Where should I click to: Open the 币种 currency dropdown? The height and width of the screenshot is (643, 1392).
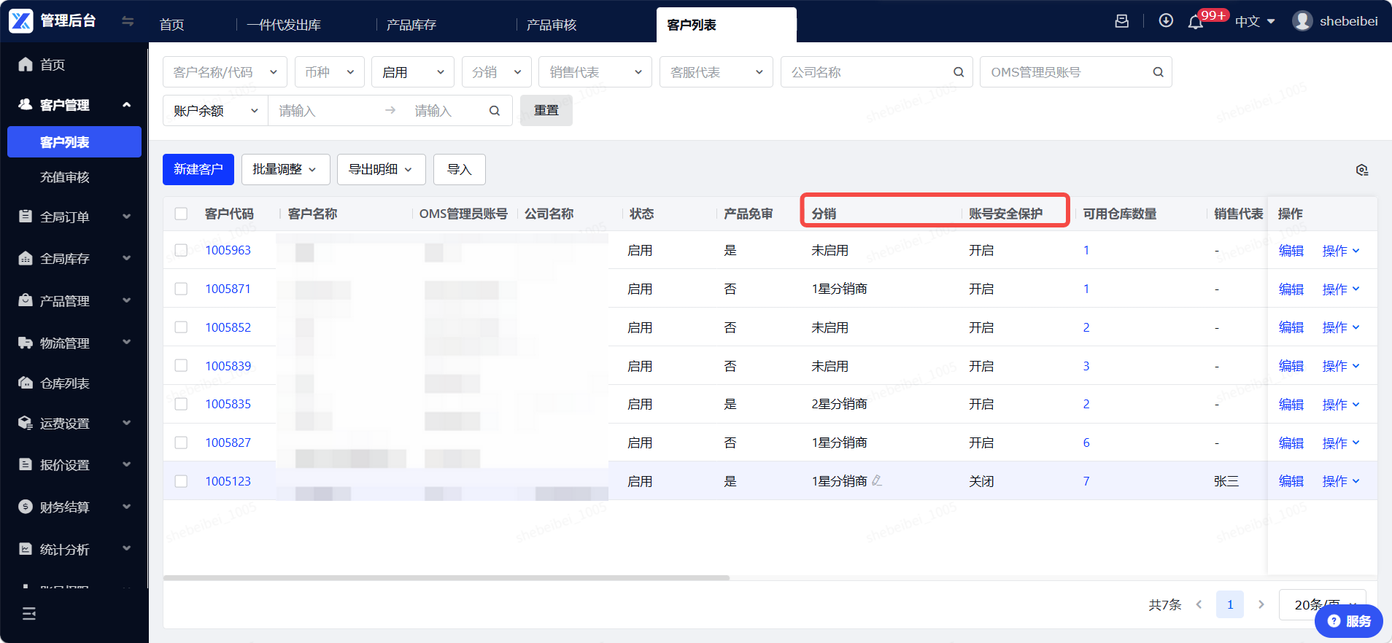pos(329,72)
